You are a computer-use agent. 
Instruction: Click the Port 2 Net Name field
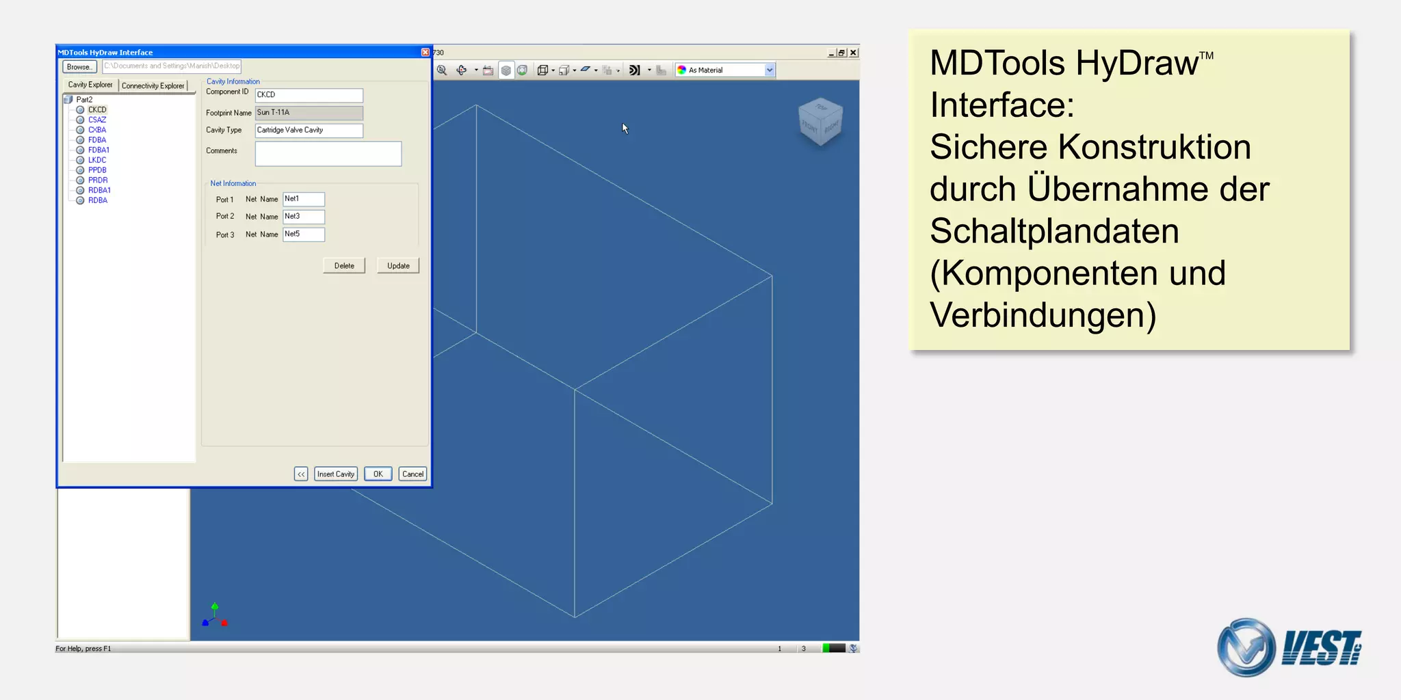click(304, 217)
